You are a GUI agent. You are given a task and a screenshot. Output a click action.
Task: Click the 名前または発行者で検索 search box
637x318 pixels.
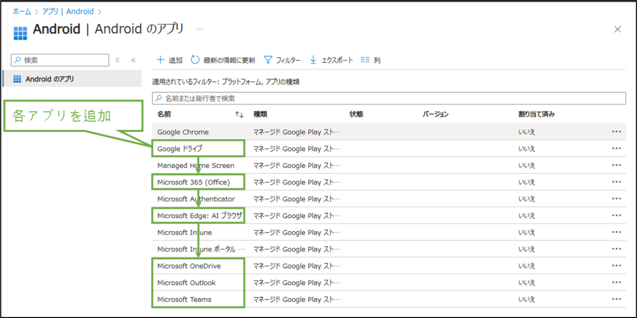[x=389, y=98]
